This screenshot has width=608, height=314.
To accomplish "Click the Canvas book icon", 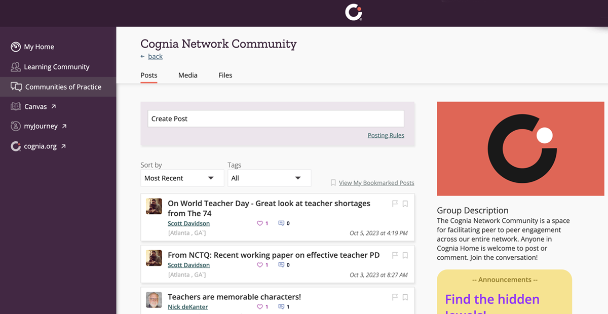I will click(x=16, y=106).
